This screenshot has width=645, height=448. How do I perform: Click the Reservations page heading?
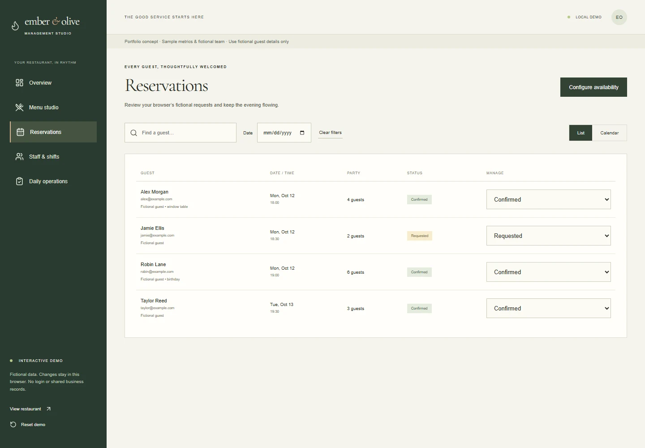tap(167, 86)
